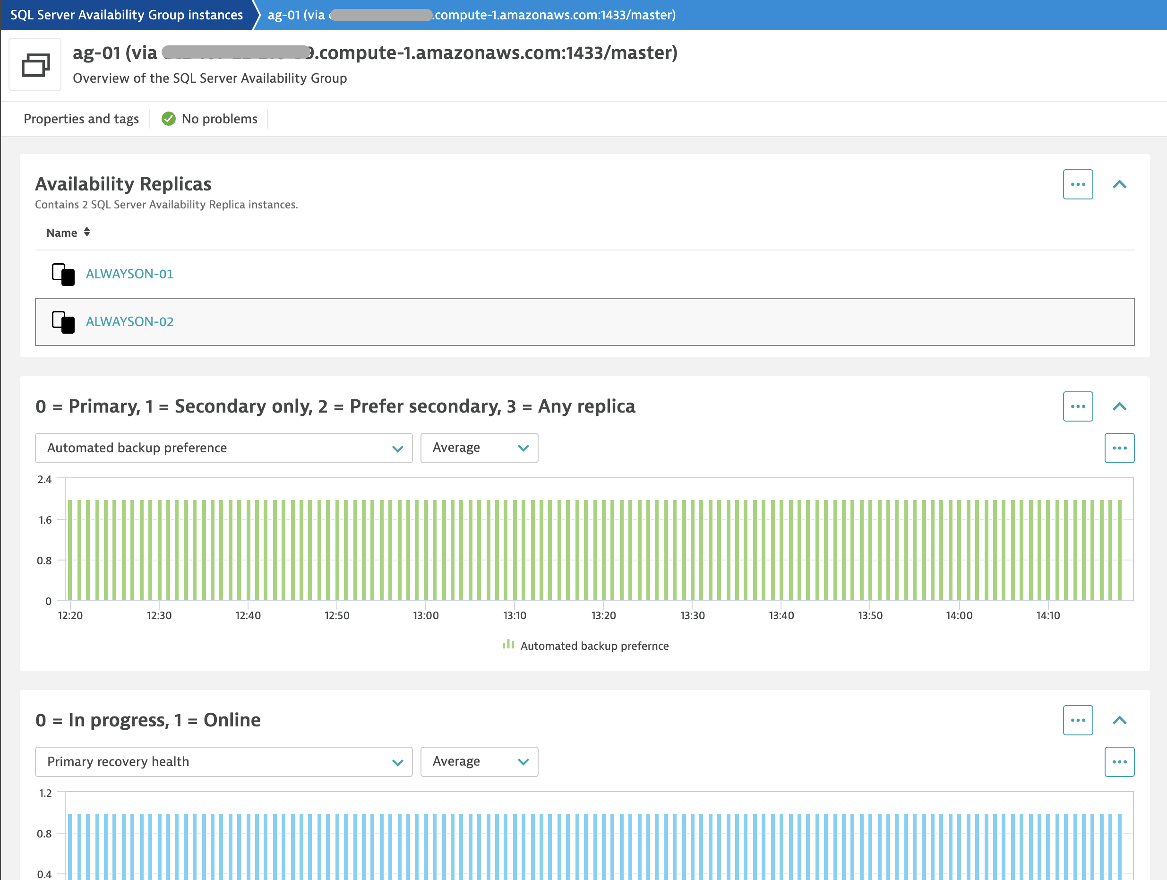The image size is (1167, 880).
Task: Open SQL Server Availability Group instances breadcrumb
Action: [x=127, y=15]
